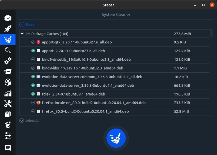This screenshot has width=217, height=155.
Task: Open Settings sliders icon in sidebar
Action: point(8,136)
